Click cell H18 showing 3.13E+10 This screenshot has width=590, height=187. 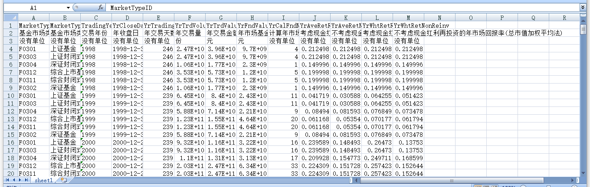click(252, 158)
